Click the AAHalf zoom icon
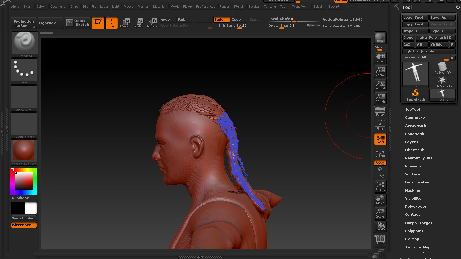The height and width of the screenshot is (259, 461). 380,98
